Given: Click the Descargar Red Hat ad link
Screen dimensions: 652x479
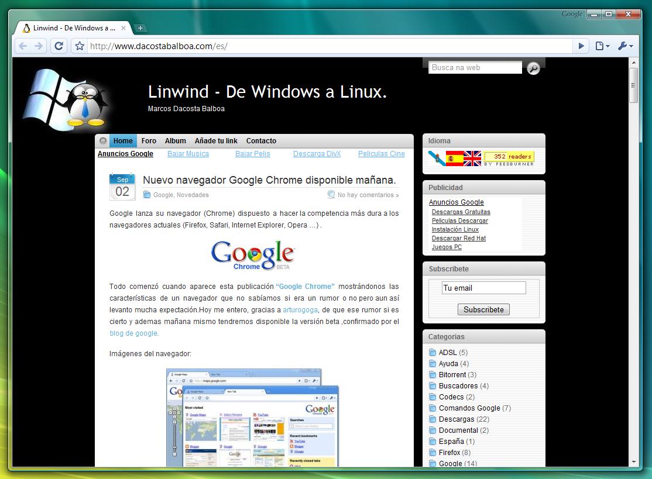Looking at the screenshot, I should tap(459, 238).
